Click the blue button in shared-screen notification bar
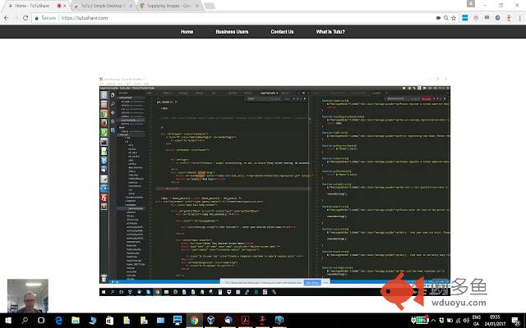 click(x=312, y=283)
